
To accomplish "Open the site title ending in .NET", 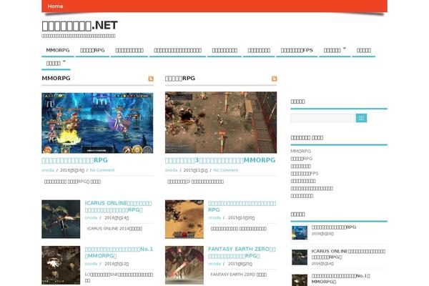I will pos(79,26).
